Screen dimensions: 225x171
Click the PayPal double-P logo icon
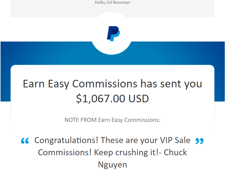[x=113, y=34]
